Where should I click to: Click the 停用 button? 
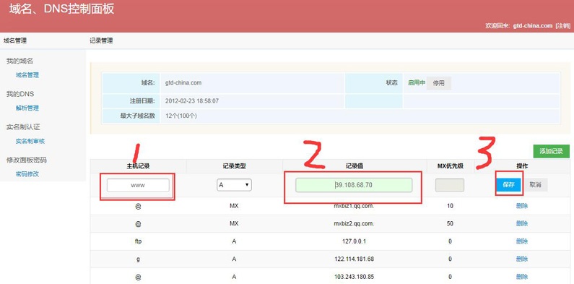click(439, 83)
